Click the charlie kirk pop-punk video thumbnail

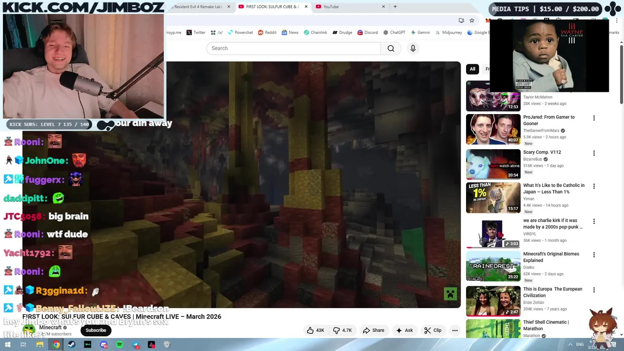point(493,233)
